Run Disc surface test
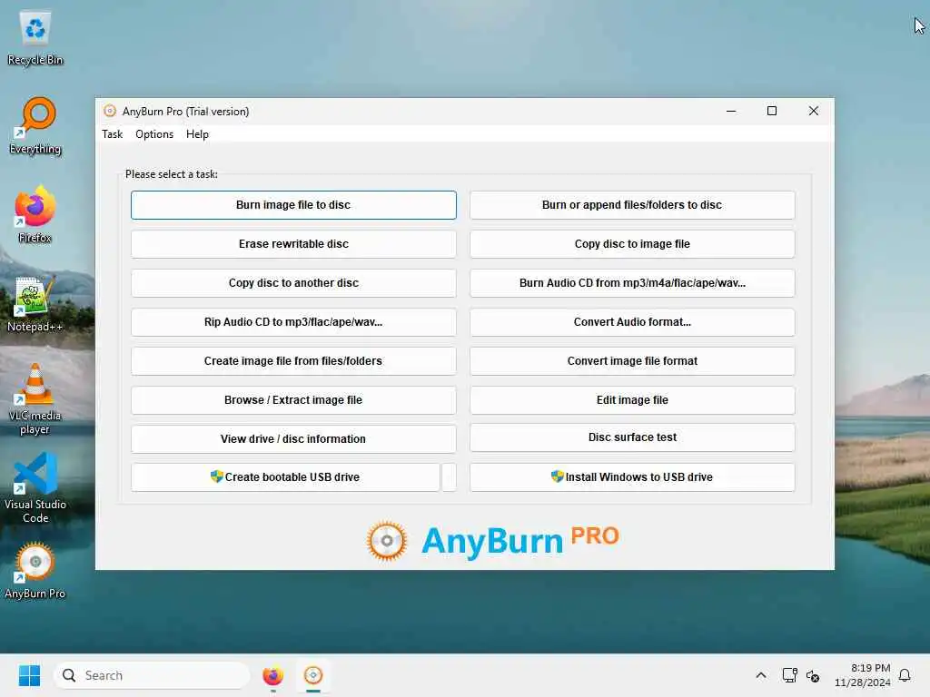 (x=632, y=437)
